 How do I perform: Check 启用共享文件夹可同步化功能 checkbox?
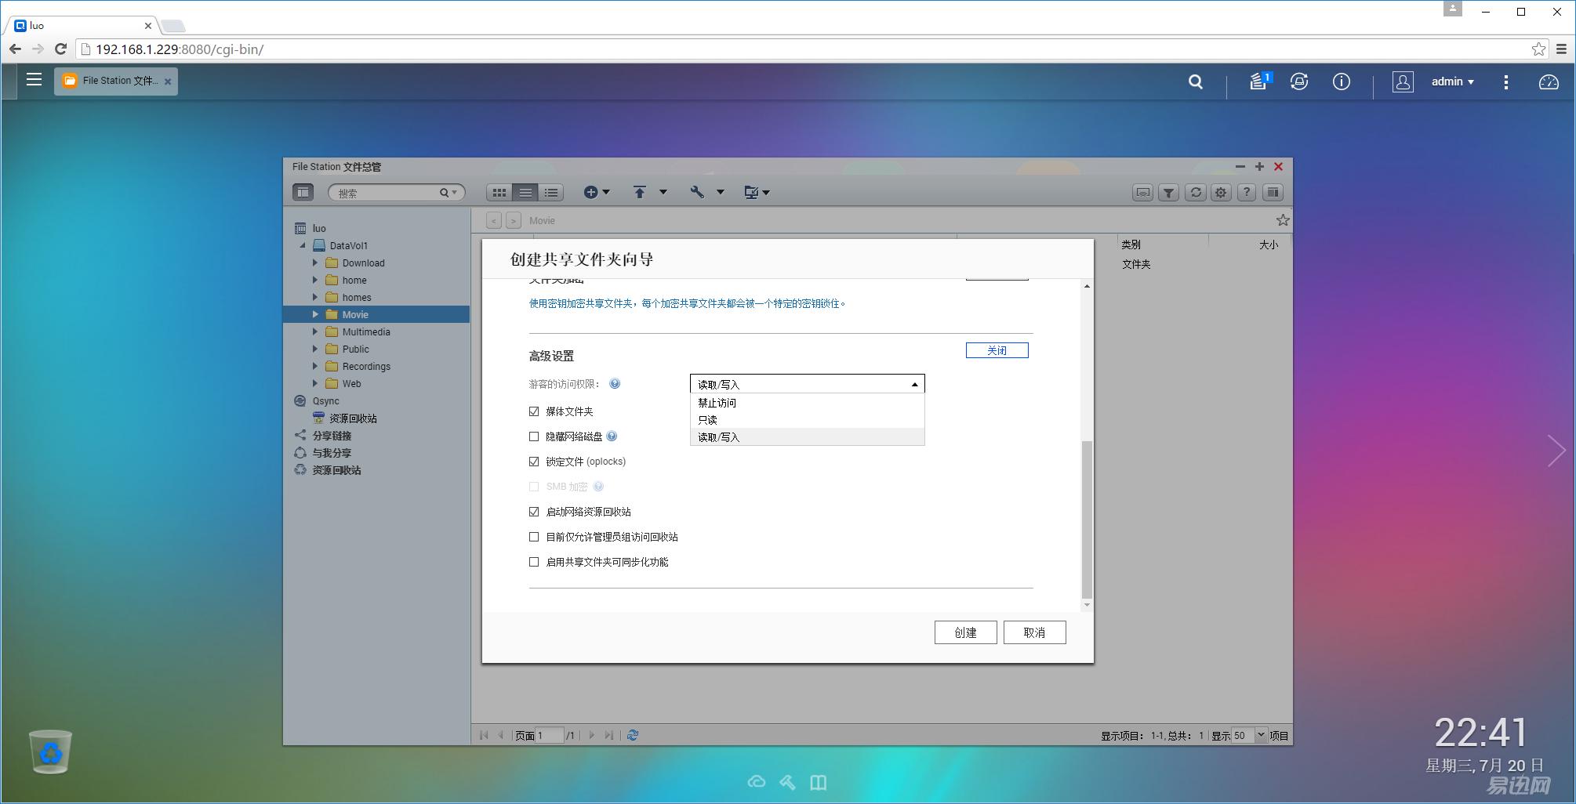tap(534, 562)
